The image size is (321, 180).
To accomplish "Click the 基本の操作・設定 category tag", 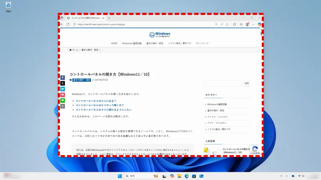I will [81, 80].
